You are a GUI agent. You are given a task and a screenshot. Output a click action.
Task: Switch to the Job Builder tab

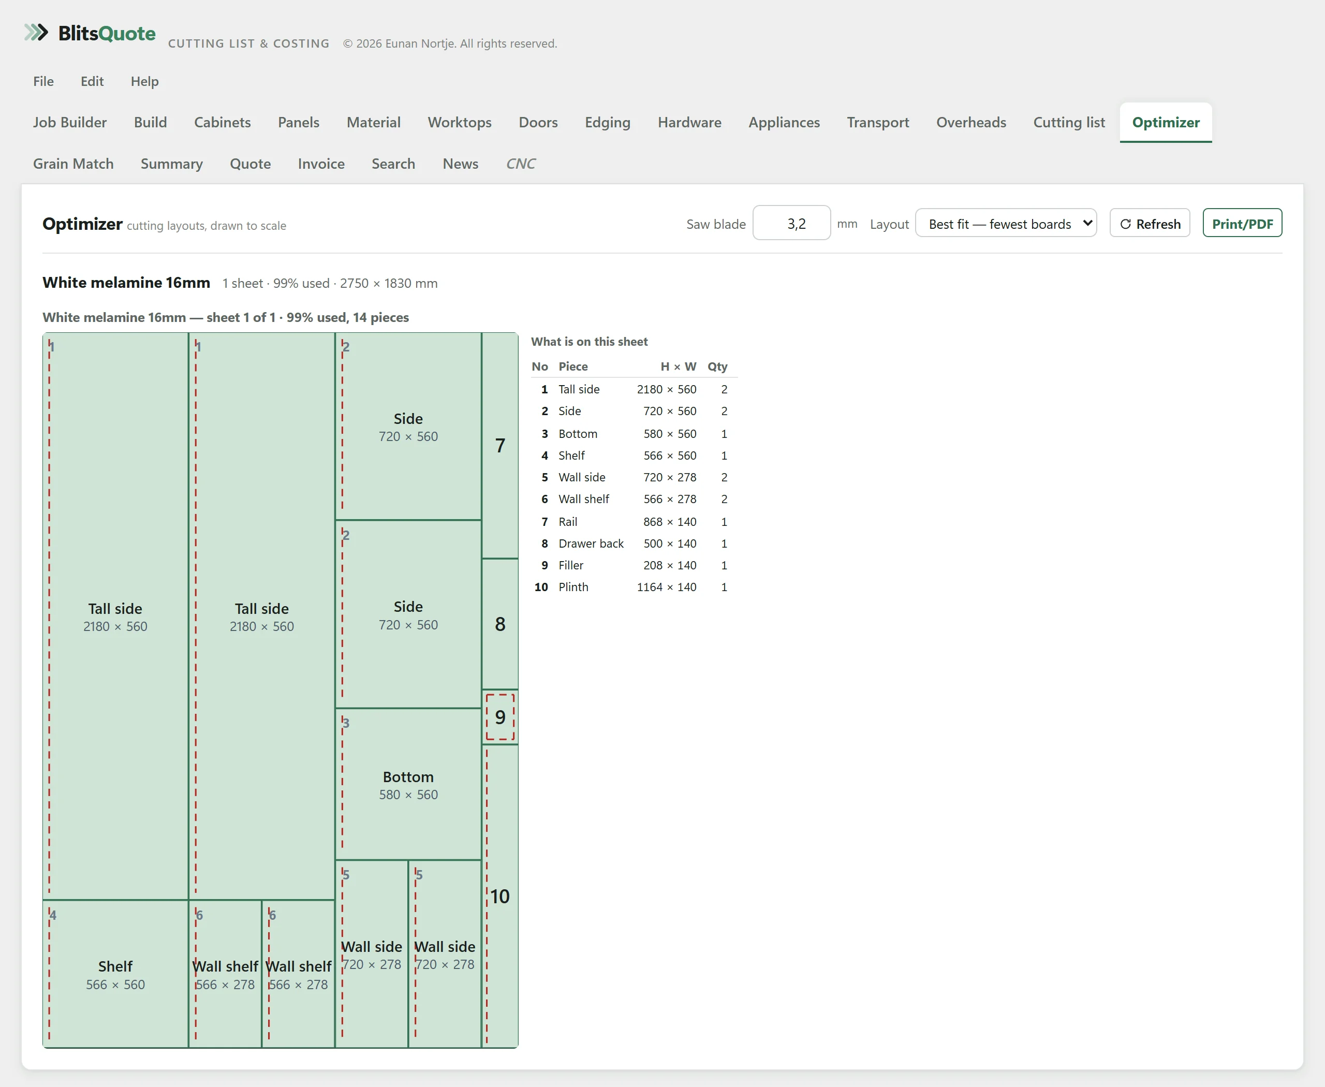pyautogui.click(x=70, y=122)
